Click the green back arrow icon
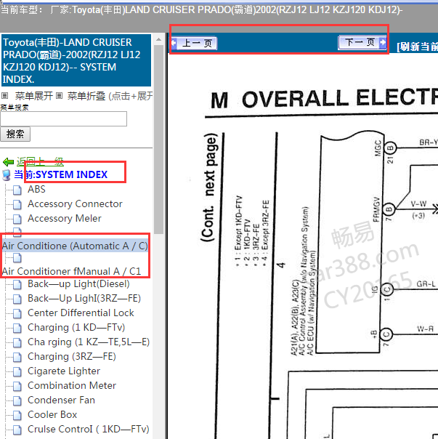This screenshot has width=438, height=439. coord(8,162)
